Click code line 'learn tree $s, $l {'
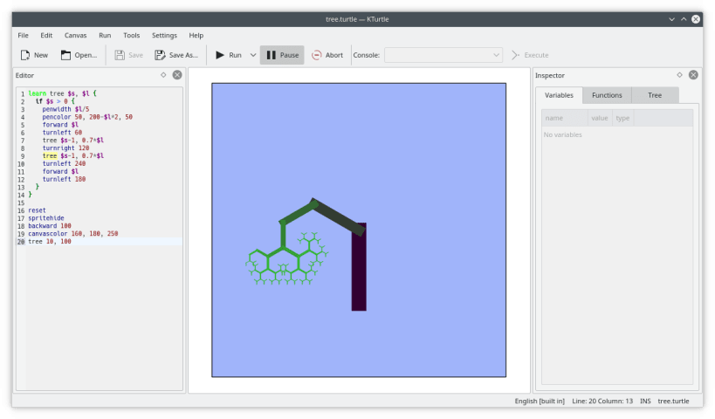 tap(63, 93)
